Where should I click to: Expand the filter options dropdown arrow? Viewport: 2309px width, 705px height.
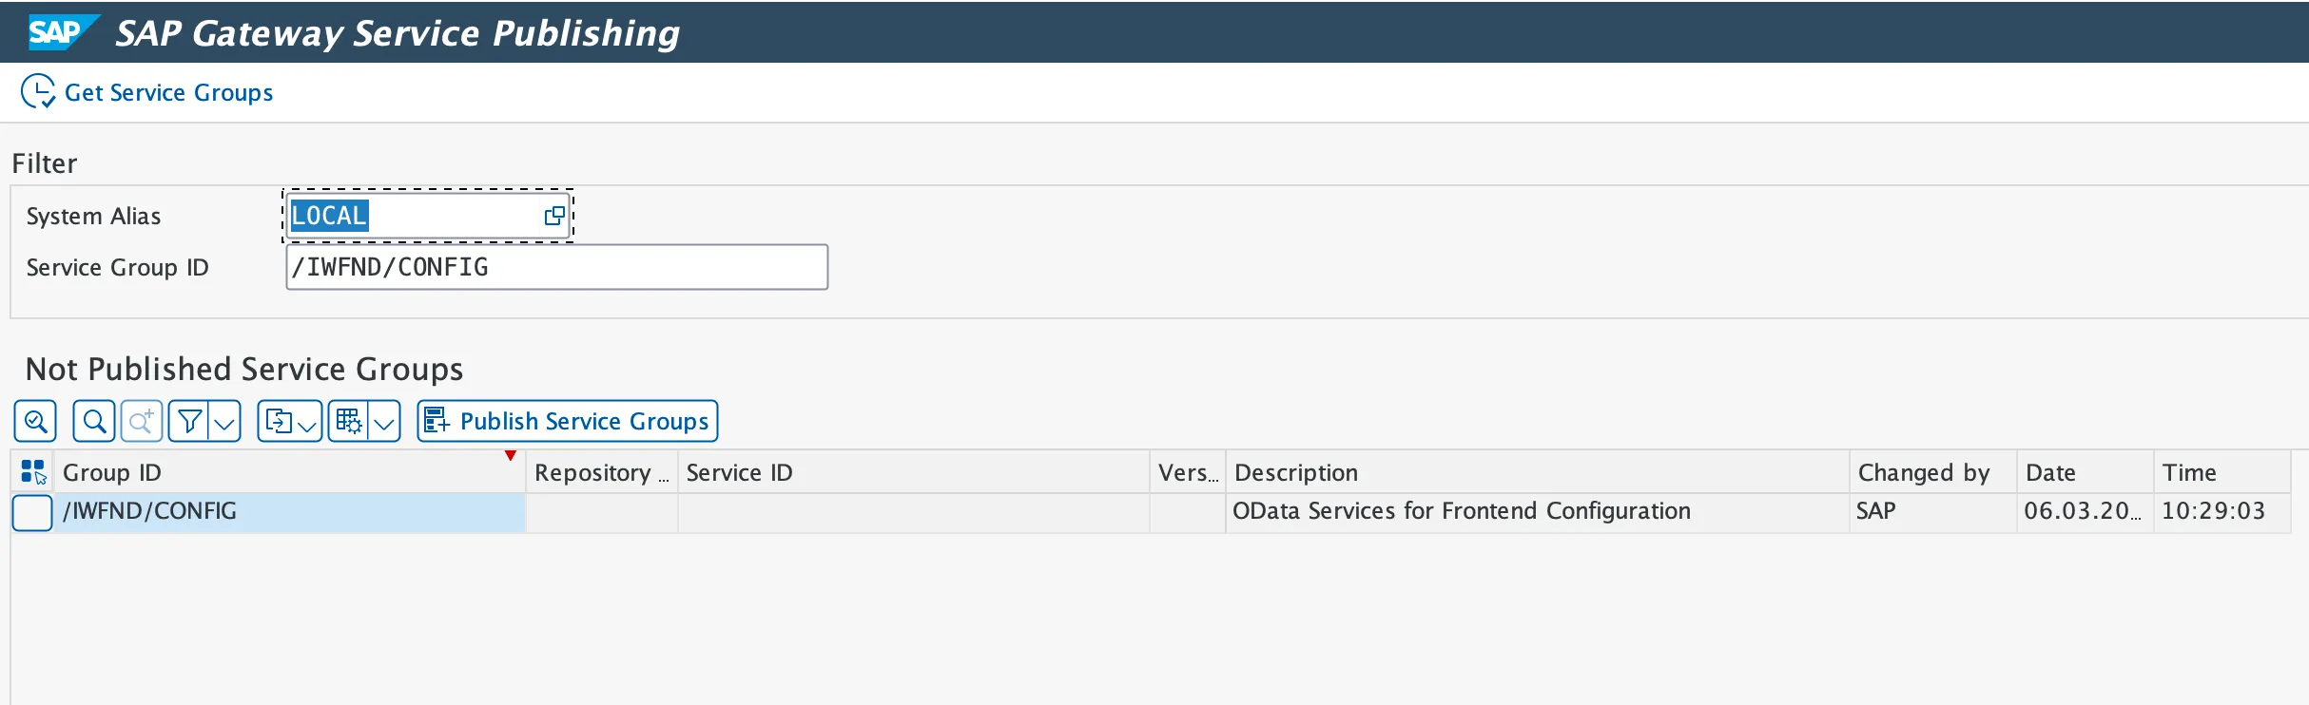(224, 421)
